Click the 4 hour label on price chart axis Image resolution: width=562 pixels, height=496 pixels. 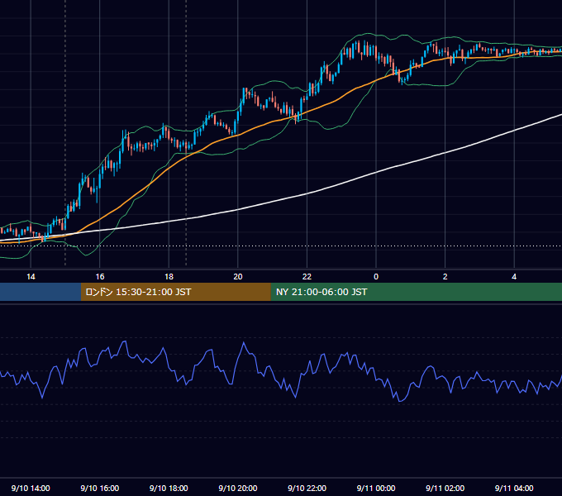pos(514,277)
